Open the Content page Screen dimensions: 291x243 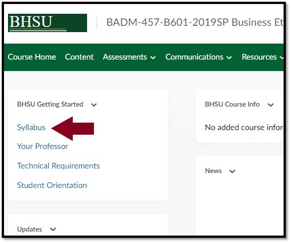79,57
